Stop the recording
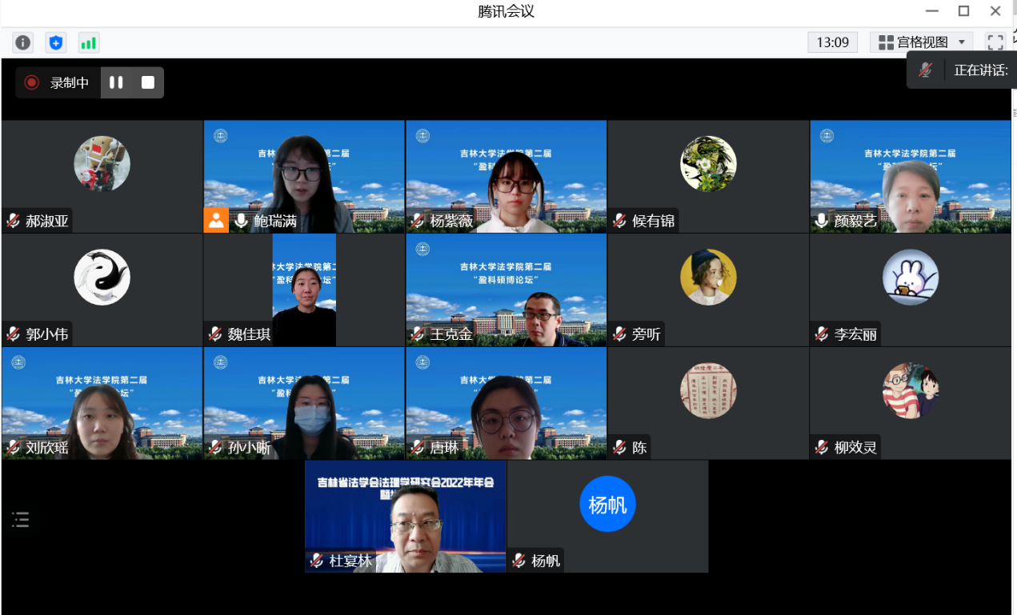Viewport: 1017px width, 615px height. (x=148, y=82)
